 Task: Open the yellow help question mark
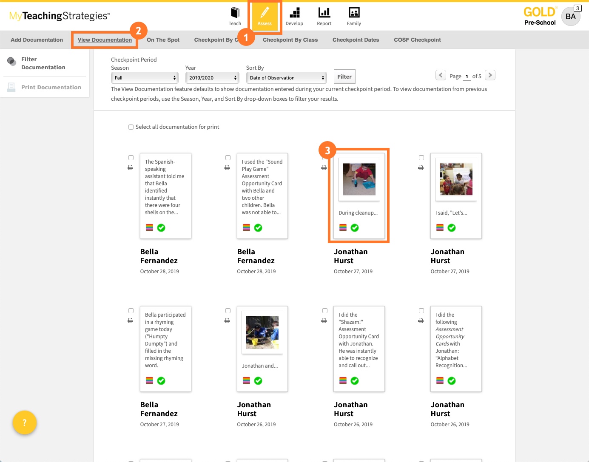24,422
